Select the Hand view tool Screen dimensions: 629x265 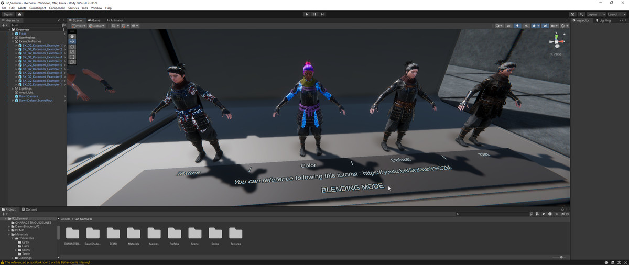point(72,36)
